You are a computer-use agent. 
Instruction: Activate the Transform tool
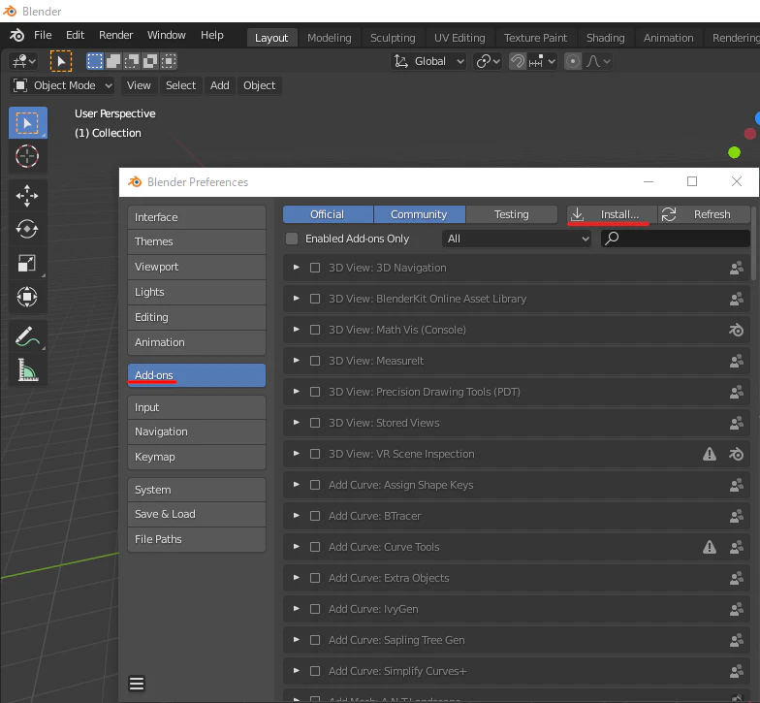(27, 297)
